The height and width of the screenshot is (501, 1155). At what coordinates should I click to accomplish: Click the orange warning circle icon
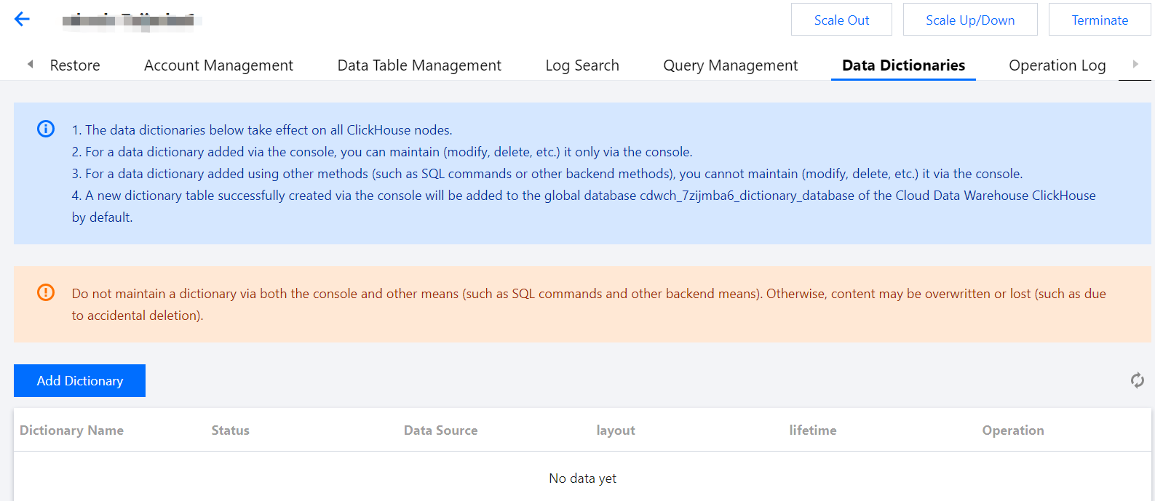click(46, 293)
